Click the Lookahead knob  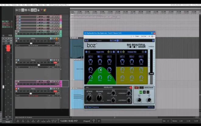pyautogui.click(x=129, y=93)
